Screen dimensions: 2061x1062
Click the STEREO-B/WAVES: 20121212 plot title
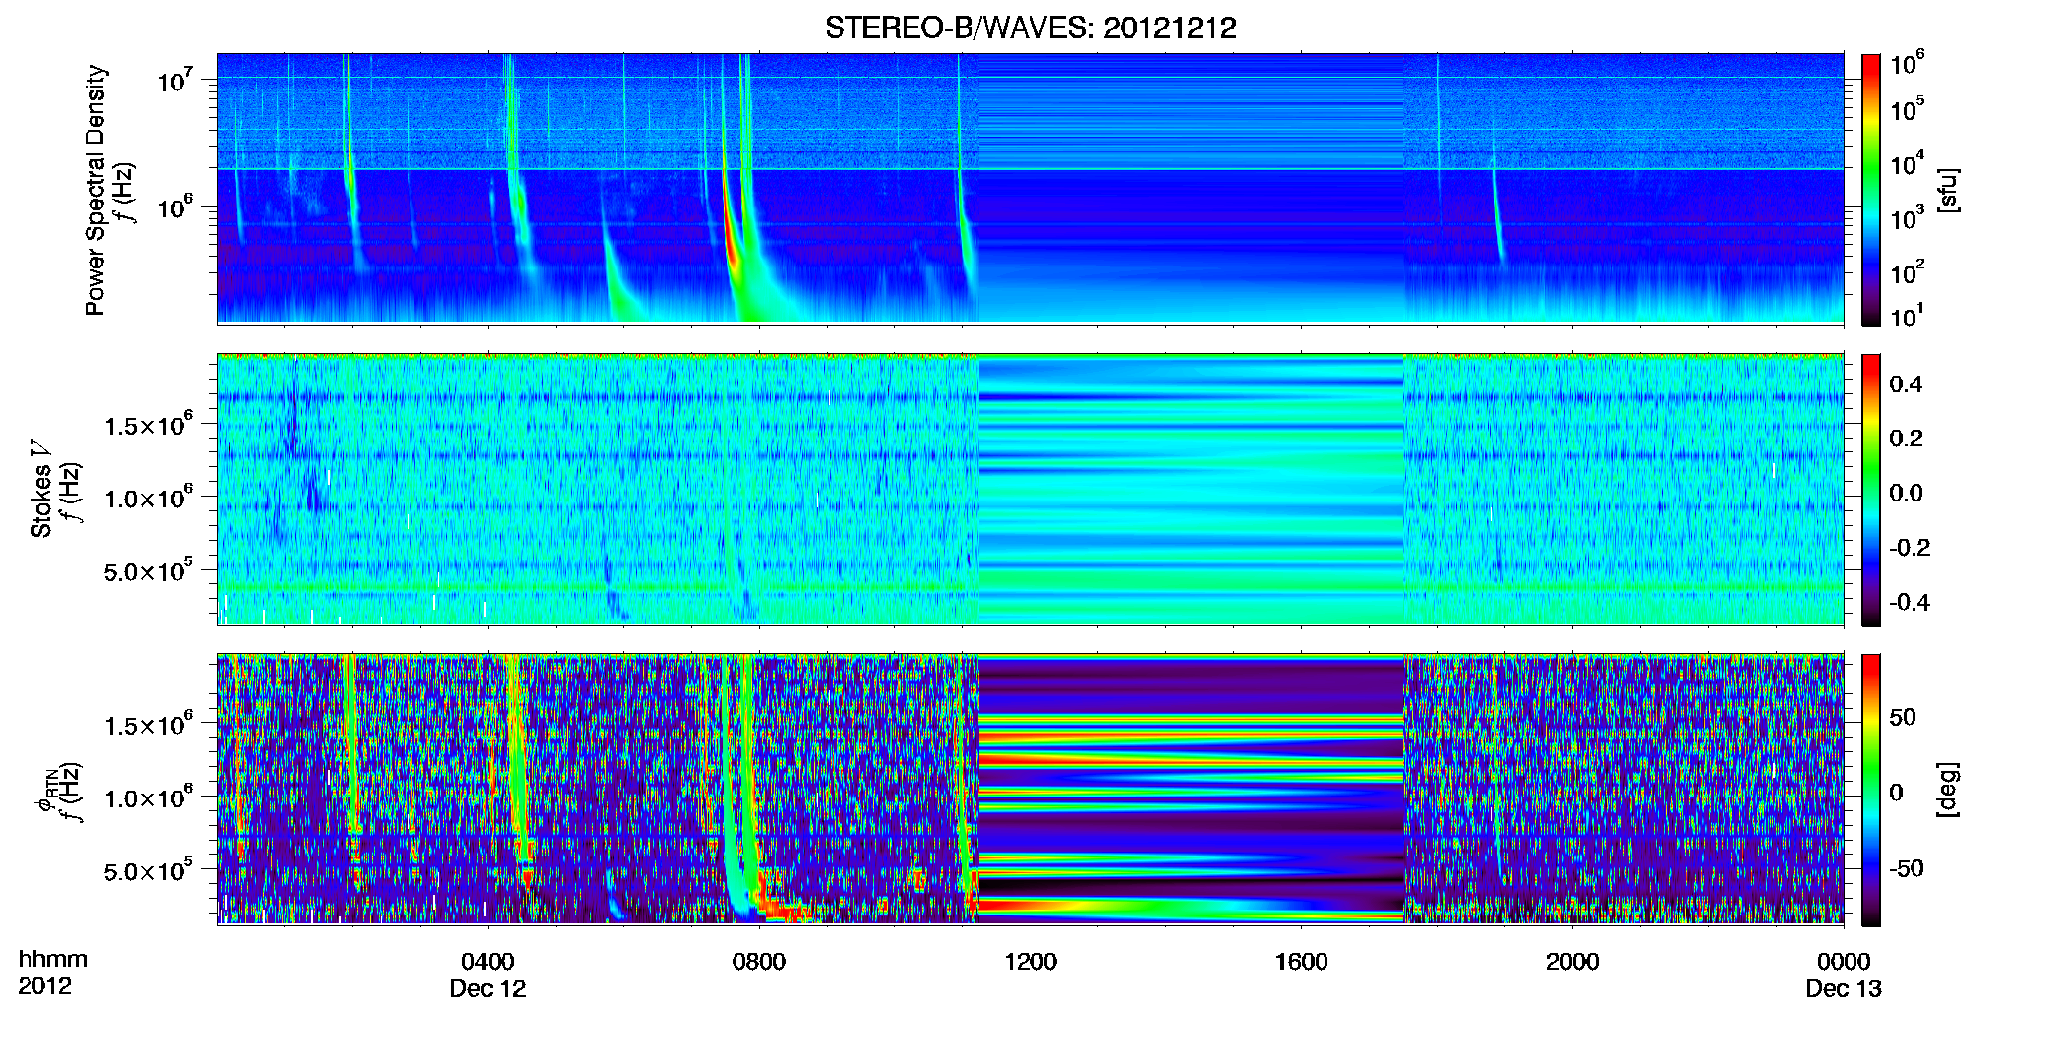(x=1030, y=28)
